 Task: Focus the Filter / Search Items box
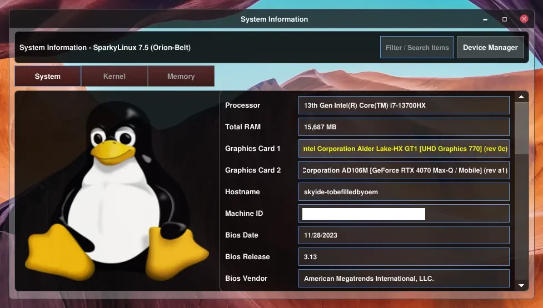click(x=417, y=48)
